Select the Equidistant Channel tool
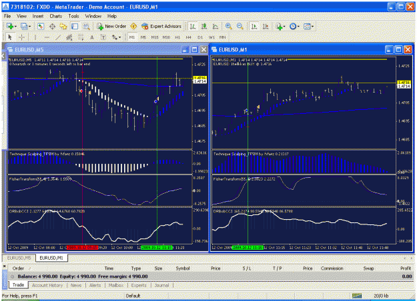417x301 pixels. pyautogui.click(x=69, y=37)
